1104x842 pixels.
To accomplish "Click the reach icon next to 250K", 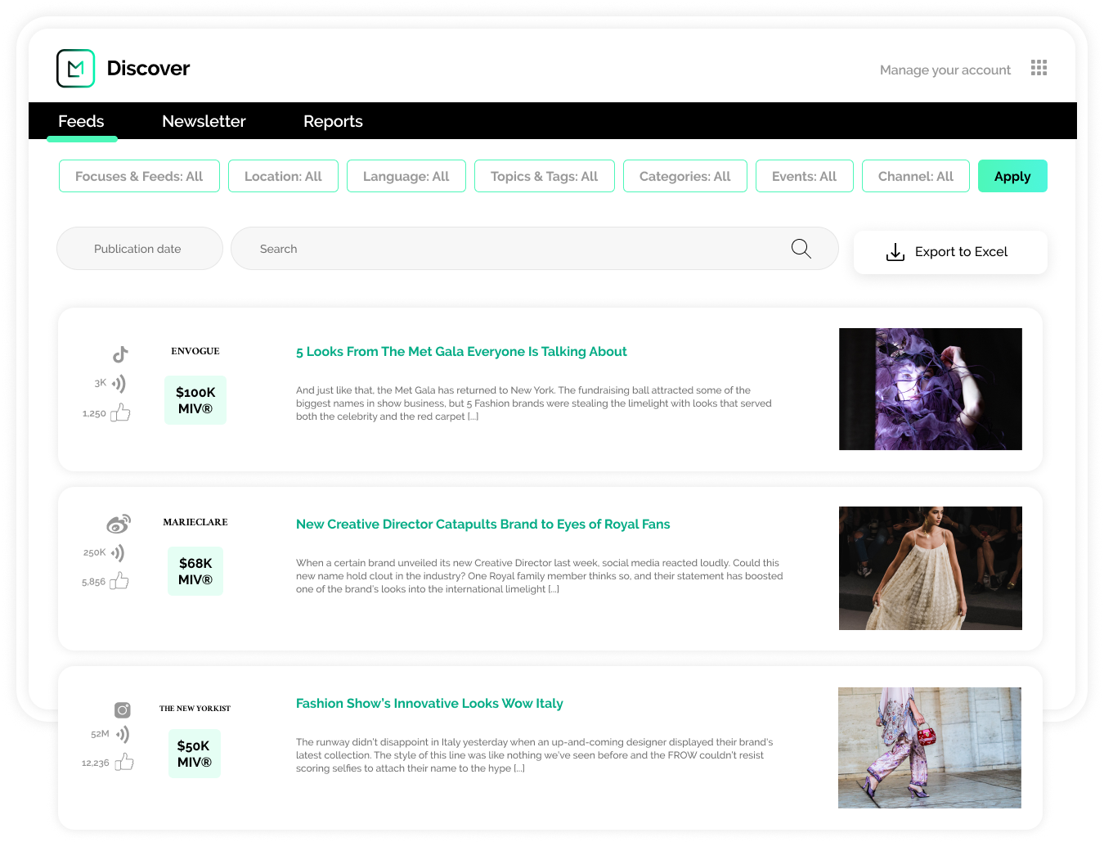I will pyautogui.click(x=119, y=553).
